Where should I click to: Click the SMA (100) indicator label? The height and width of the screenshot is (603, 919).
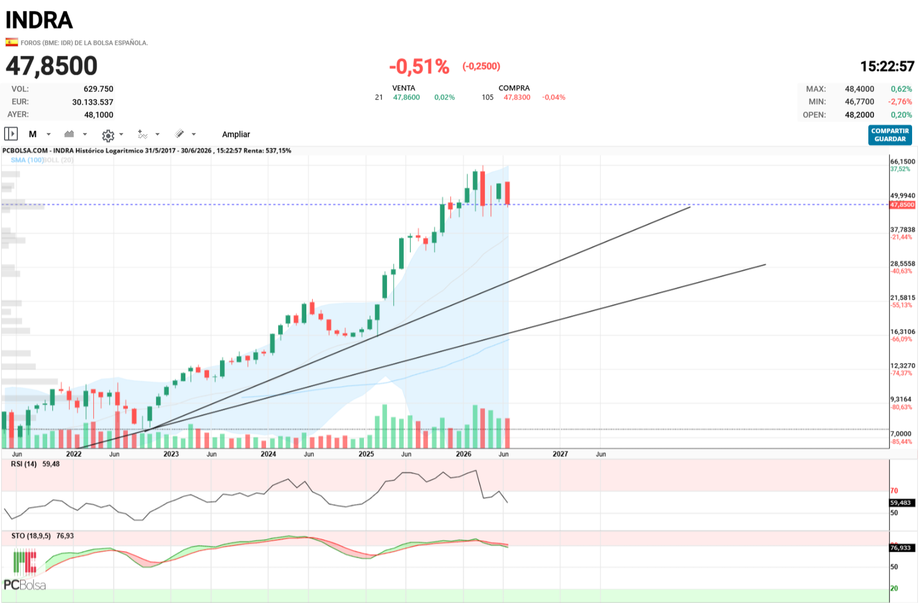pyautogui.click(x=27, y=160)
